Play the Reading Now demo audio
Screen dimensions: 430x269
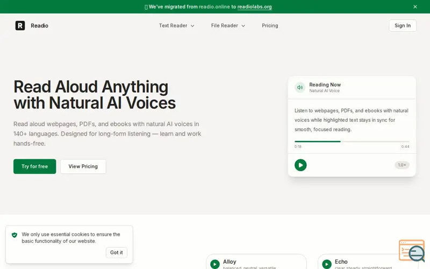[x=300, y=165]
